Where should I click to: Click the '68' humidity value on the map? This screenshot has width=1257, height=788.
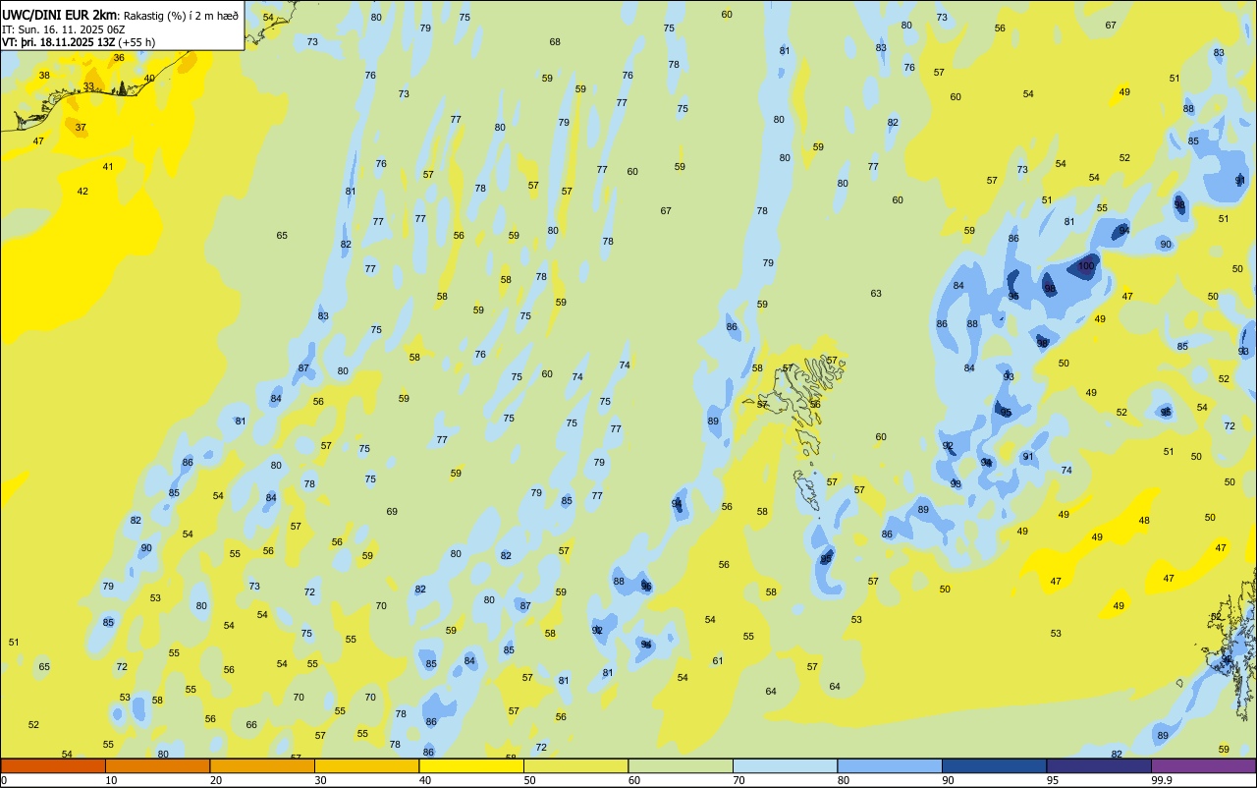(555, 42)
